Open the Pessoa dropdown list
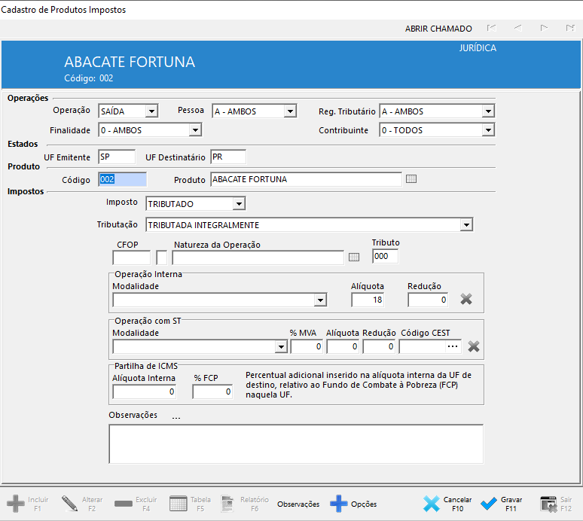 point(290,111)
